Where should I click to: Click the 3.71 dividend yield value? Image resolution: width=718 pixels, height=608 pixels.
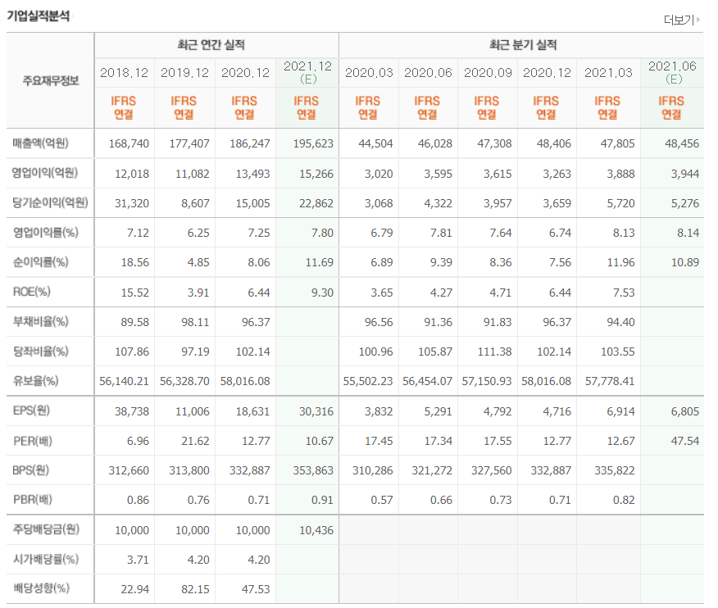click(138, 560)
